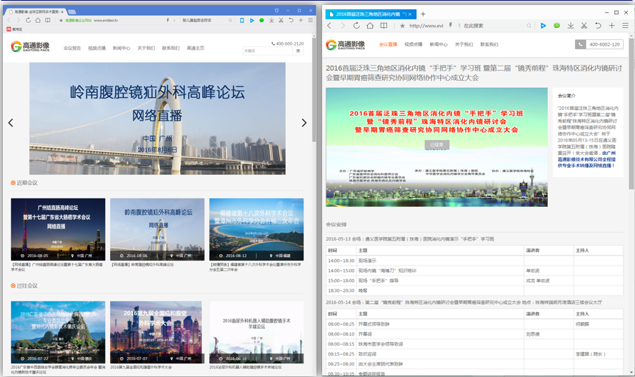
Task: Open 联系我们 in right site navigation
Action: (489, 44)
